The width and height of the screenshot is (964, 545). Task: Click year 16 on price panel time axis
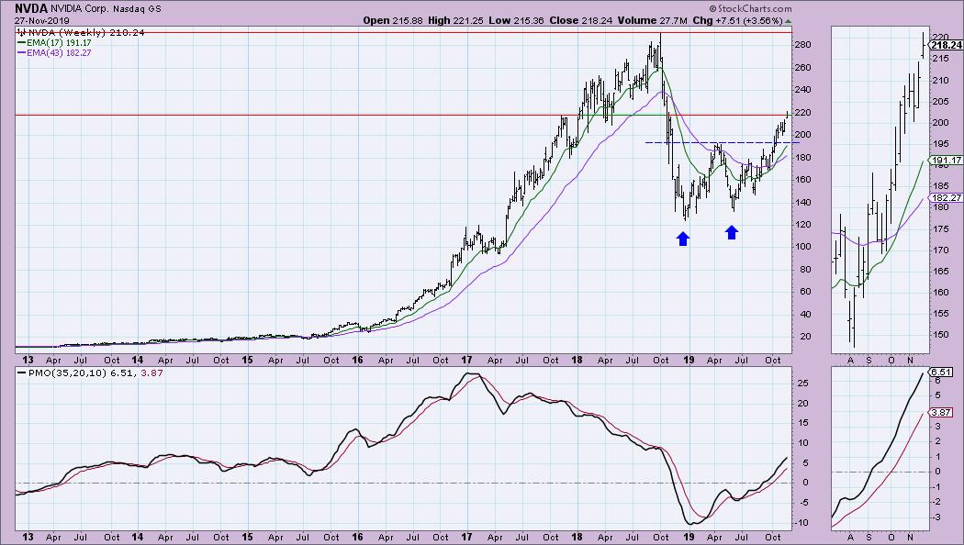tap(357, 360)
